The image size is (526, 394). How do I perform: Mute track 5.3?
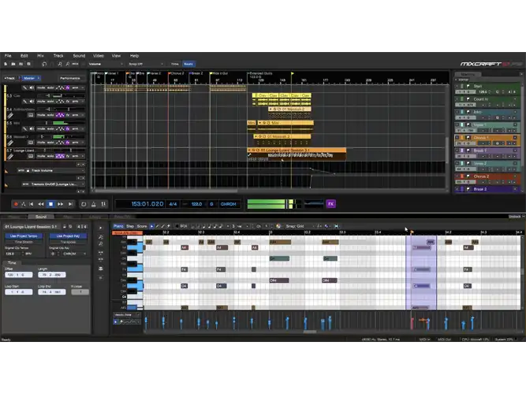click(41, 102)
